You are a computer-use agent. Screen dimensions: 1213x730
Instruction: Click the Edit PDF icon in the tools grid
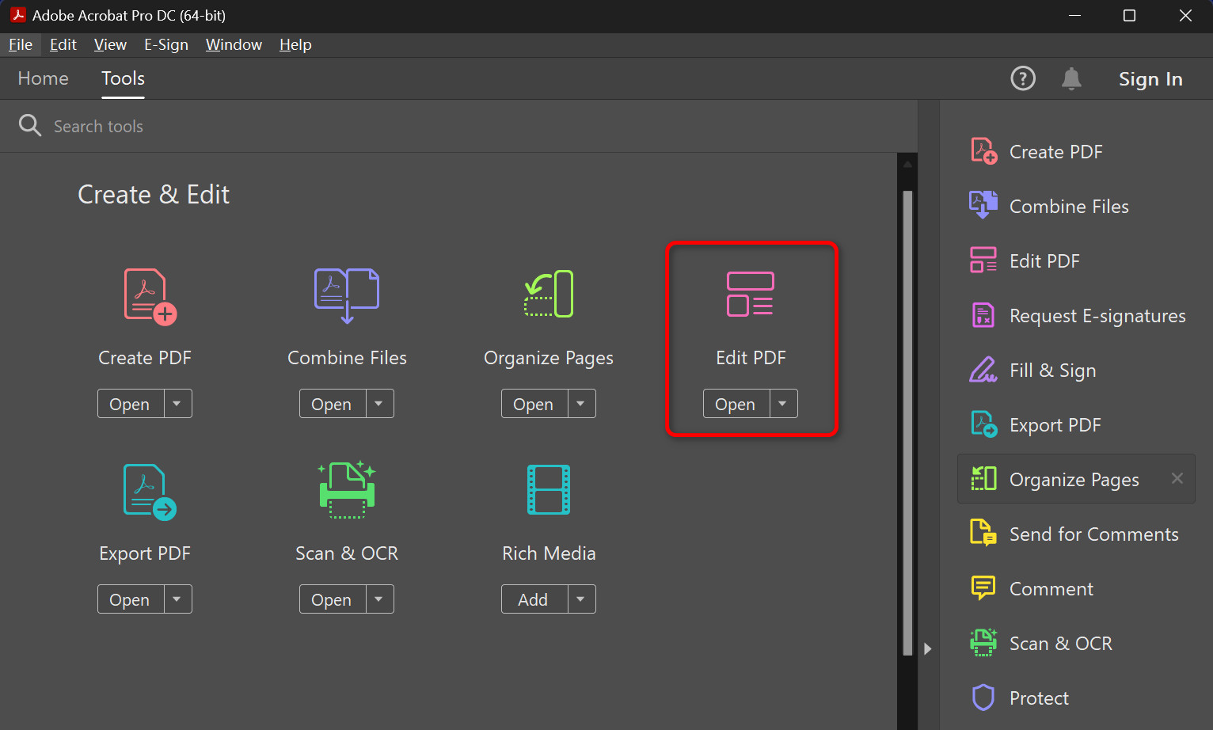[751, 294]
